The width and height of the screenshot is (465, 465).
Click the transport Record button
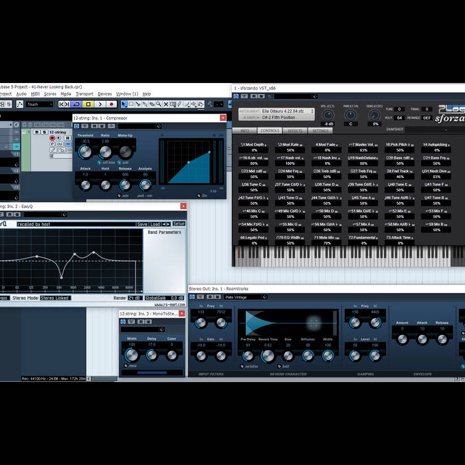point(112,104)
